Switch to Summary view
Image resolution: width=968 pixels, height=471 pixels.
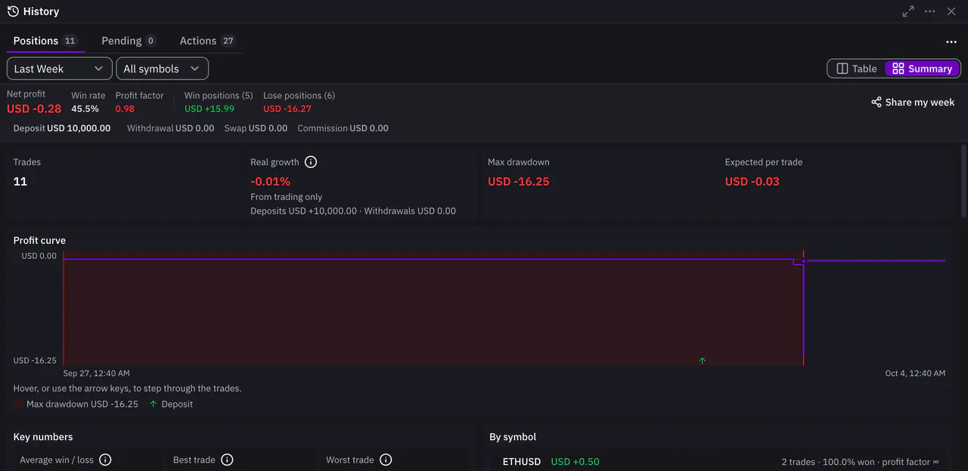(x=923, y=69)
